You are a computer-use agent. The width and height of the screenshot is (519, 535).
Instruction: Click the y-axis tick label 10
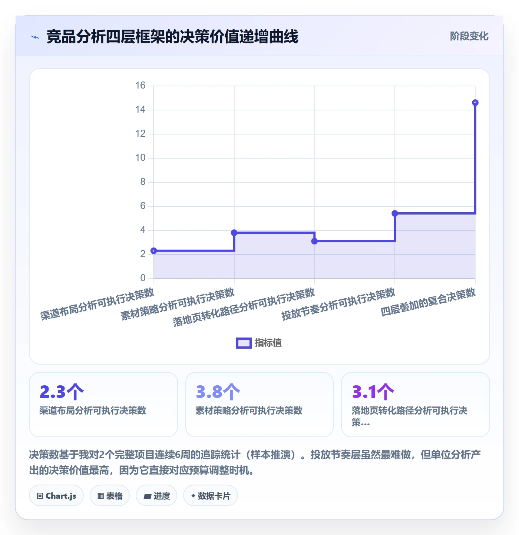coord(141,158)
